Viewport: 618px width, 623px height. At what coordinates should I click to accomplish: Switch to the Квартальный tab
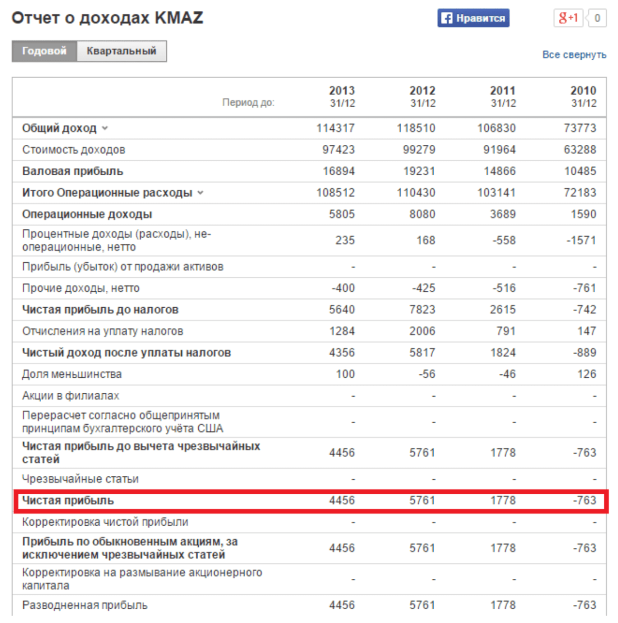(121, 51)
